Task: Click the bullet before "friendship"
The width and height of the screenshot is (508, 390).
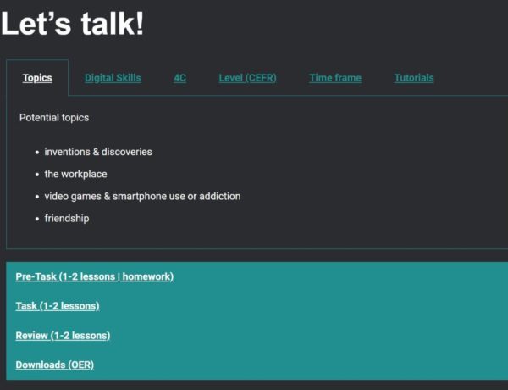Action: pos(37,219)
